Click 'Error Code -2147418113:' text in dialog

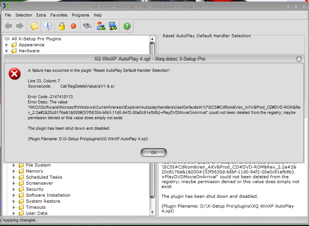click(51, 97)
